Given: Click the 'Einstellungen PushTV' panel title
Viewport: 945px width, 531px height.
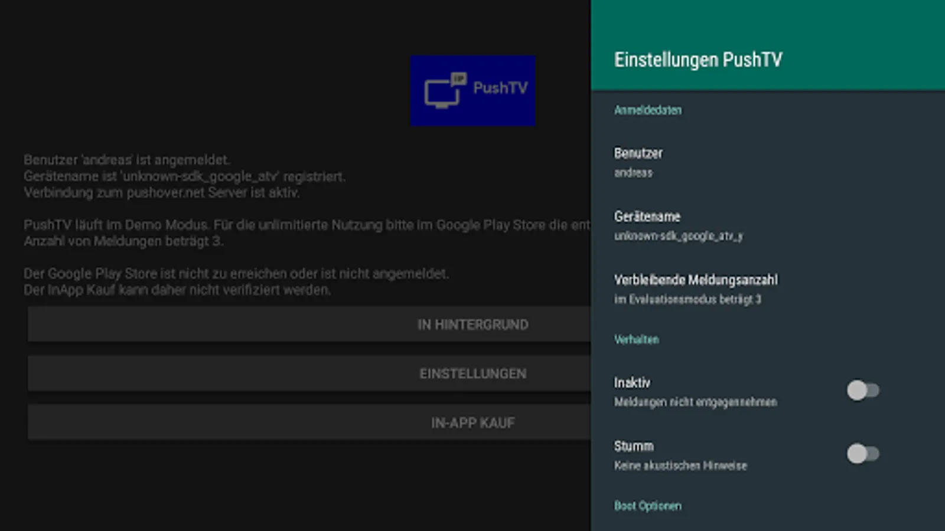Looking at the screenshot, I should [698, 60].
